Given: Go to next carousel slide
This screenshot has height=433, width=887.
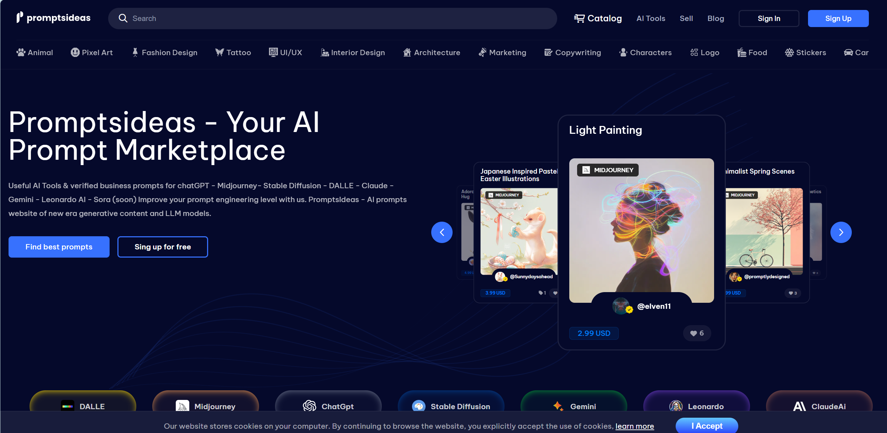Looking at the screenshot, I should pyautogui.click(x=841, y=232).
